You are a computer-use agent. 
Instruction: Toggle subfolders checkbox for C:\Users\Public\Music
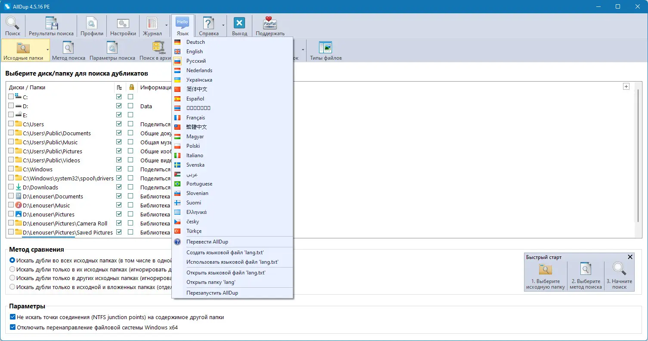[x=119, y=142]
